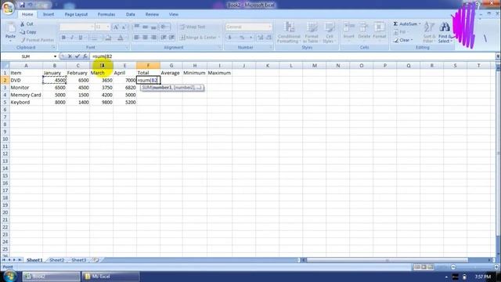This screenshot has height=282, width=501.
Task: Open the font name dropdown
Action: 92,27
